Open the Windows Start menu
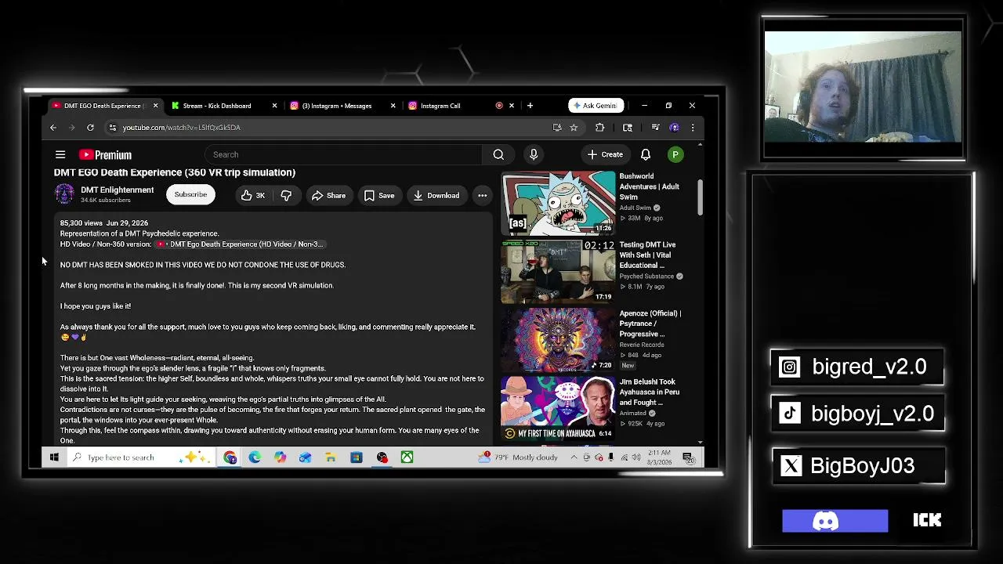Viewport: 1003px width, 564px height. coord(54,457)
